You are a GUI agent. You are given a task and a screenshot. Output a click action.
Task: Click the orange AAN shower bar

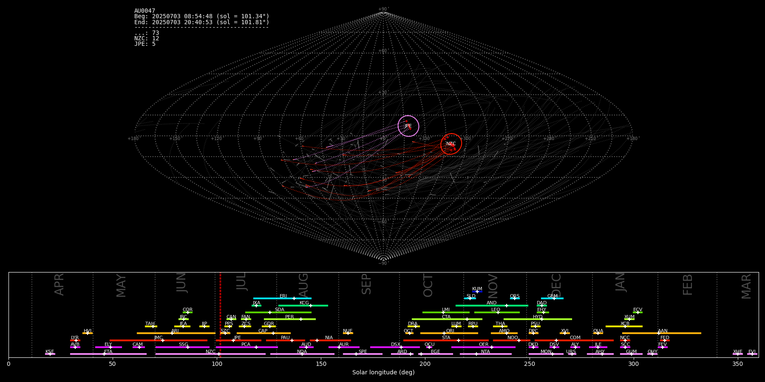click(662, 333)
